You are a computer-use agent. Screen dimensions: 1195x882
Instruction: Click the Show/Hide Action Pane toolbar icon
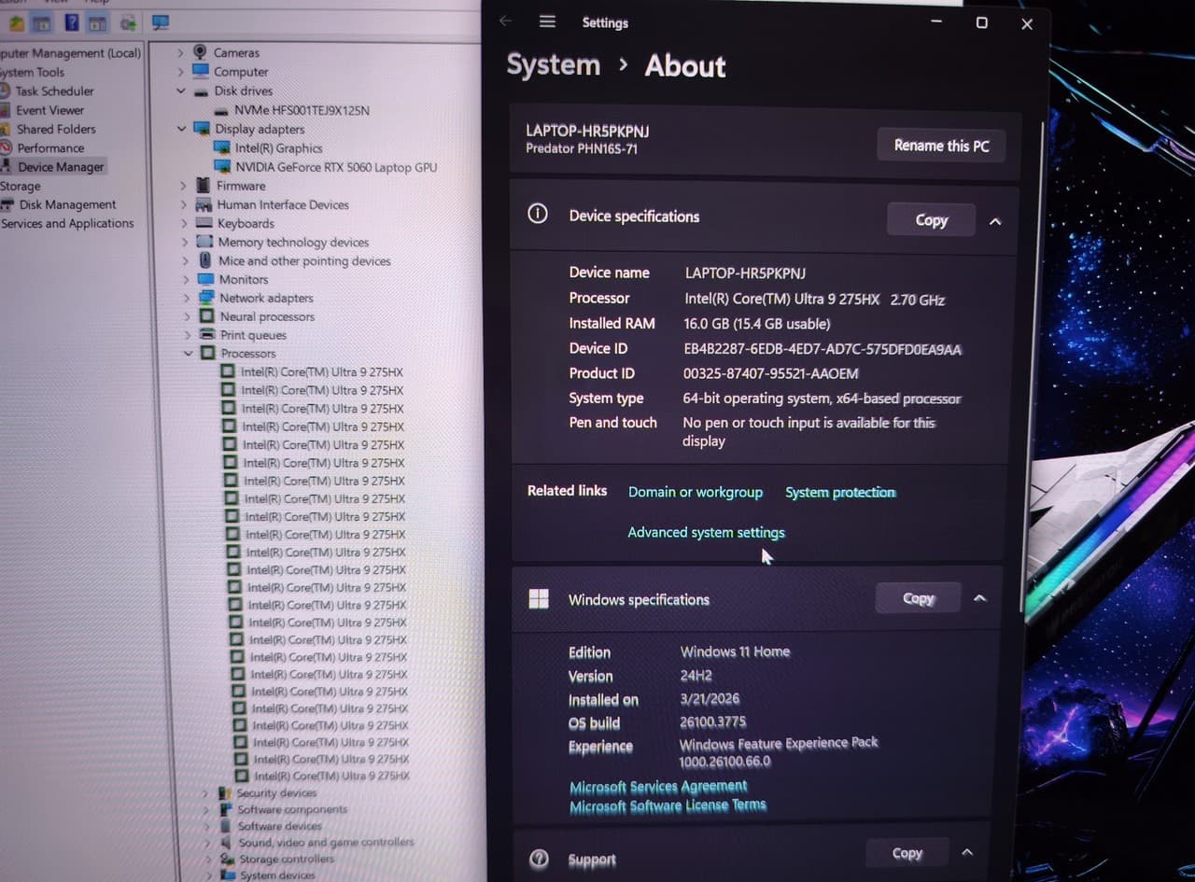tap(98, 23)
